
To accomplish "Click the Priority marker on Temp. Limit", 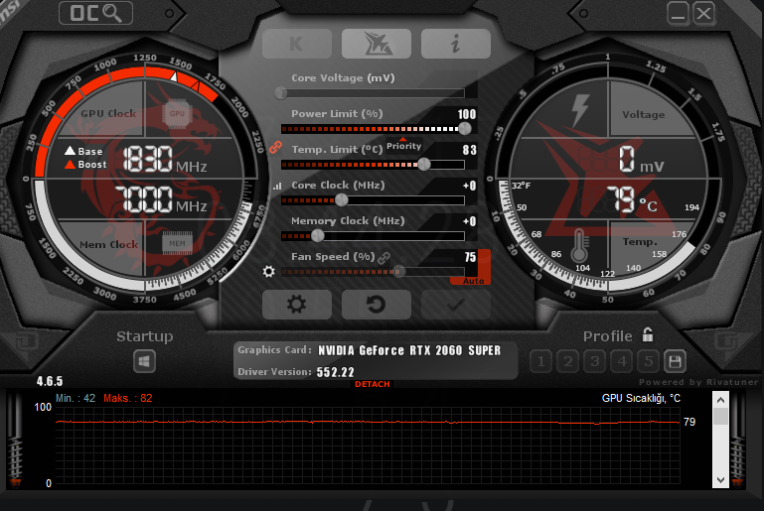I will [403, 145].
